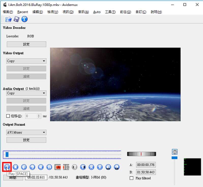The image size is (203, 187).
Task: Open the Audio Output Copy dropdown
Action: (x=26, y=93)
